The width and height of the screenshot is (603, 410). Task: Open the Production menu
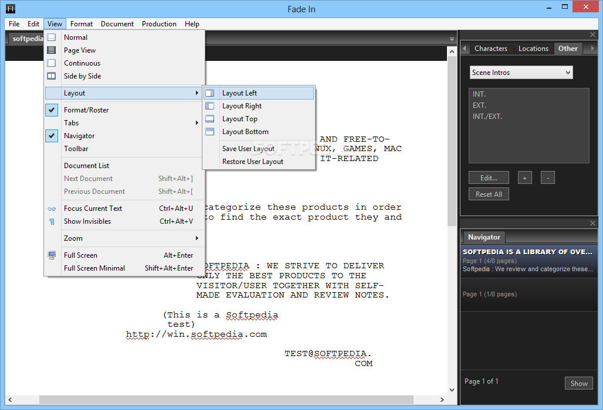(159, 24)
